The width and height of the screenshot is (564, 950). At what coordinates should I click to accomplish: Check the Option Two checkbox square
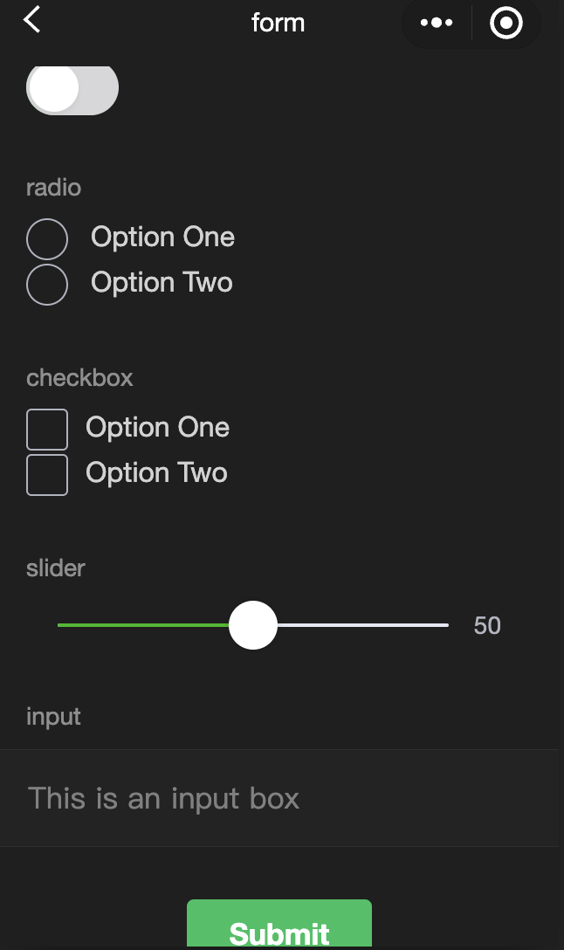click(47, 475)
